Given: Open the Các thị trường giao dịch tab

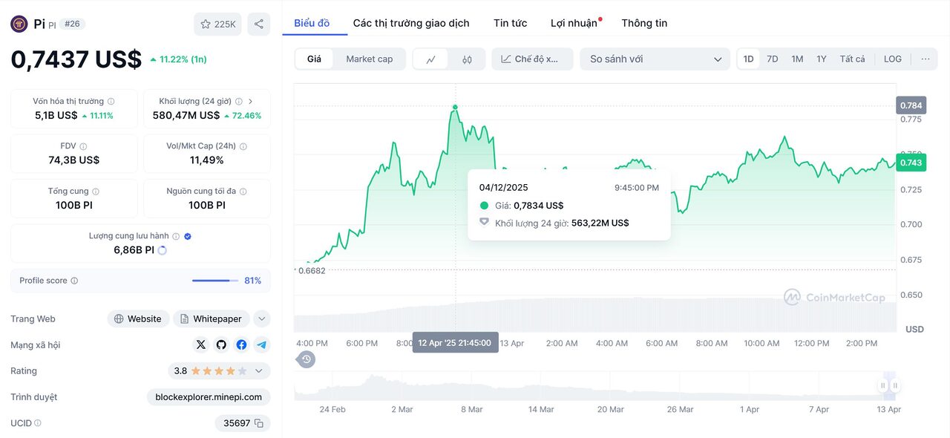Looking at the screenshot, I should pos(411,23).
